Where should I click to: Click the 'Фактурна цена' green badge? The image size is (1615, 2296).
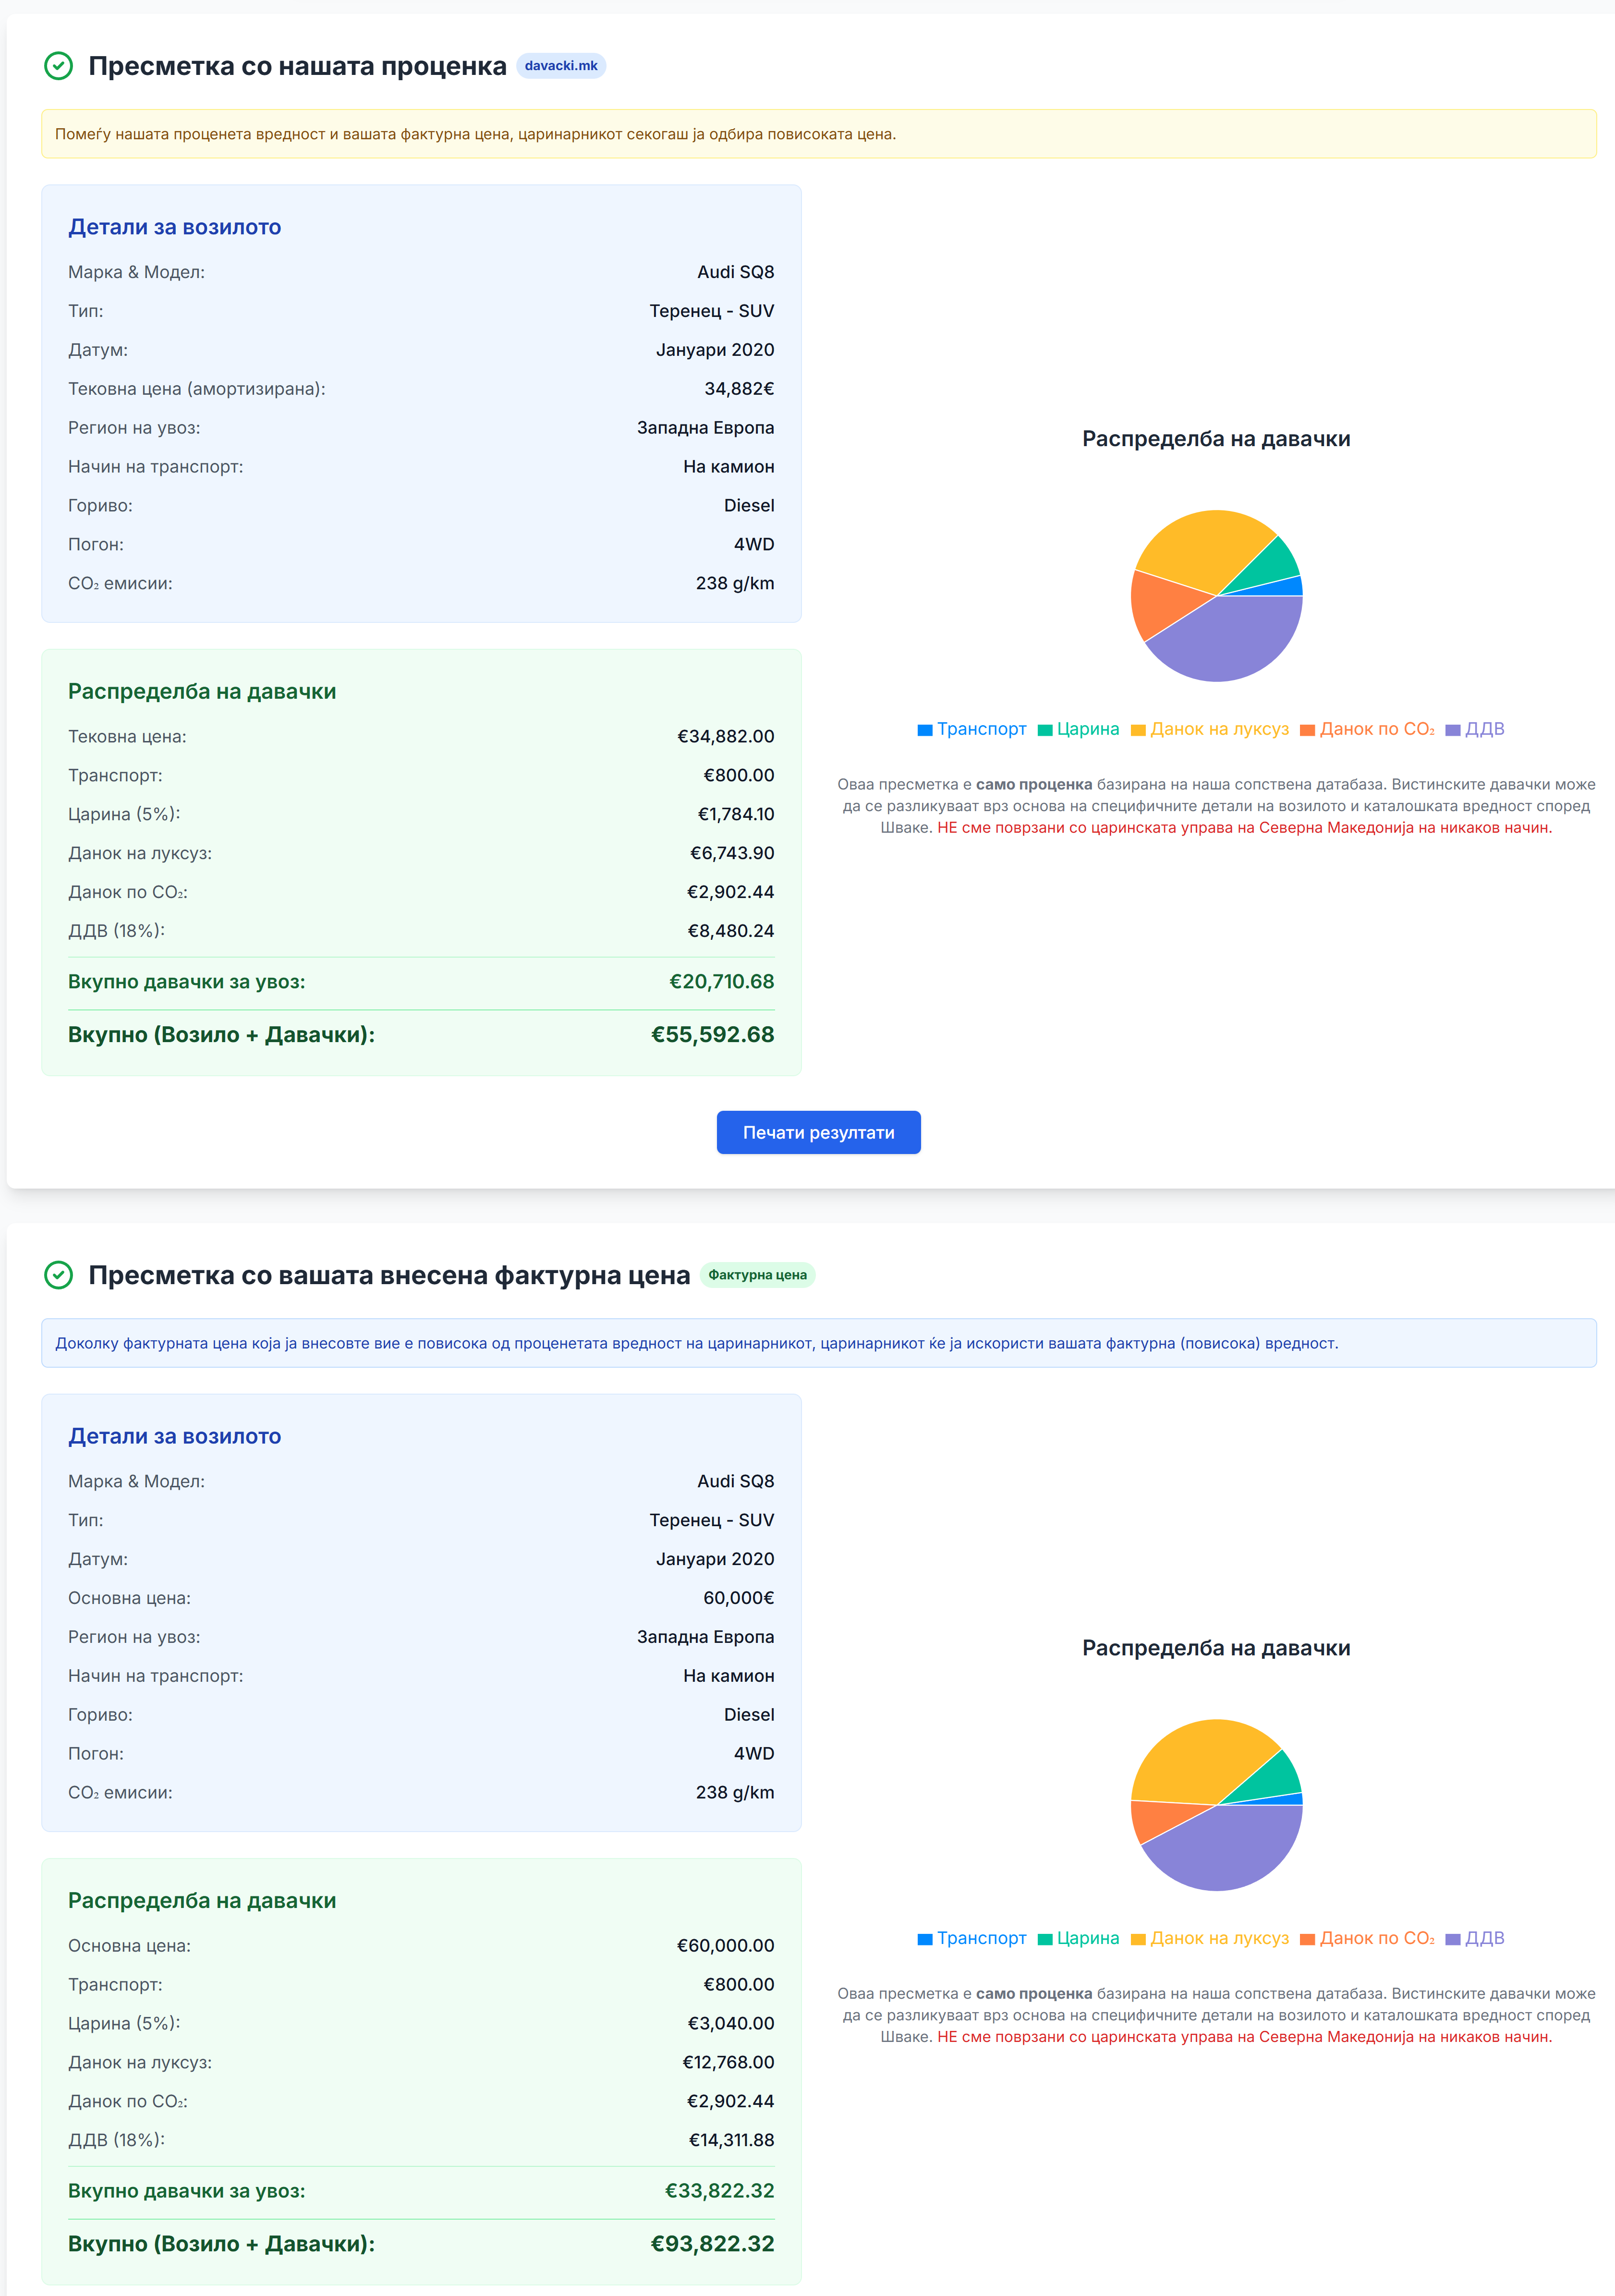tap(757, 1275)
